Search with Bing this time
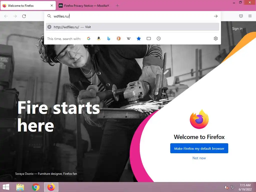Screen dimensions: 256x192 tap(109, 38)
